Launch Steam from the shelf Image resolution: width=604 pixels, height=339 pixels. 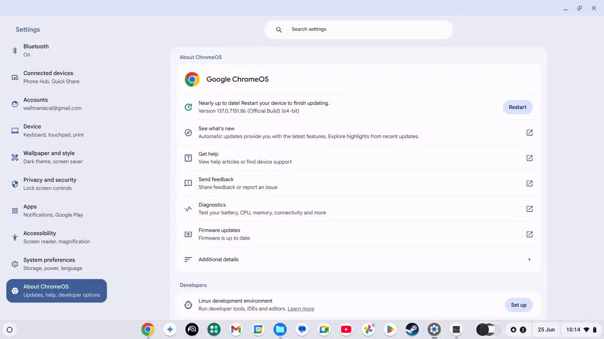pos(412,329)
